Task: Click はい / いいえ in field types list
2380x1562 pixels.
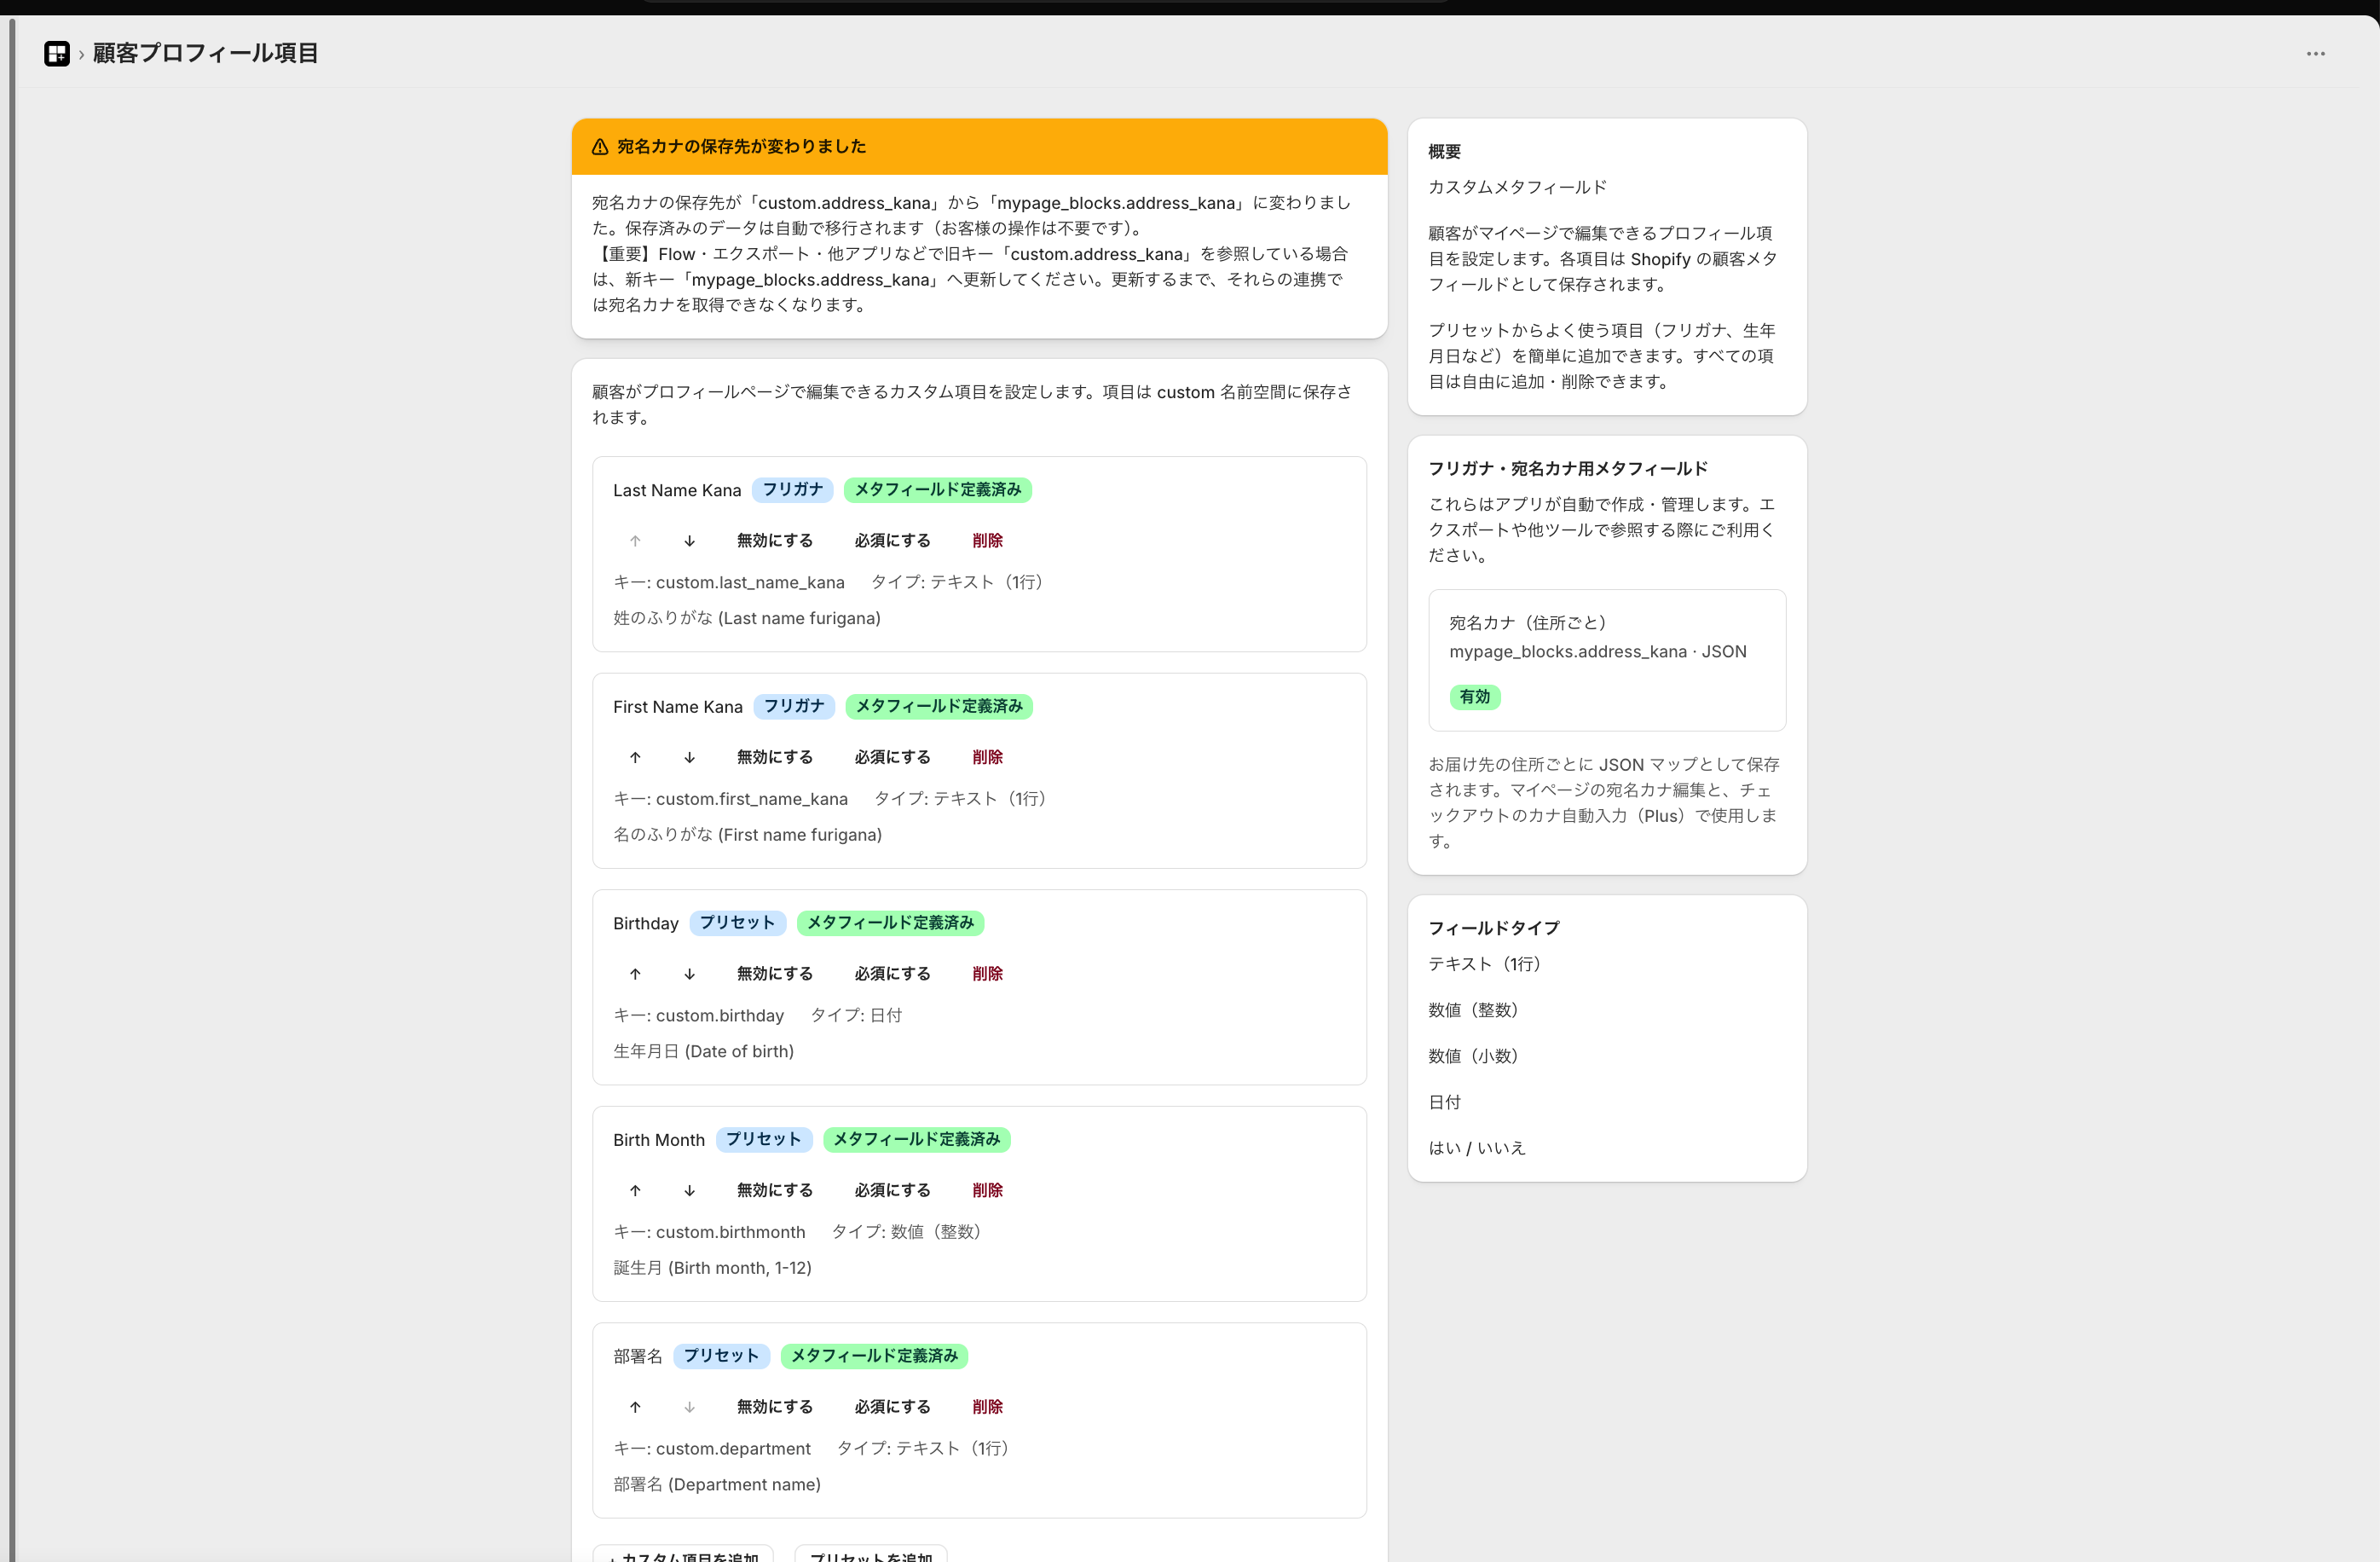Action: 1477,1148
